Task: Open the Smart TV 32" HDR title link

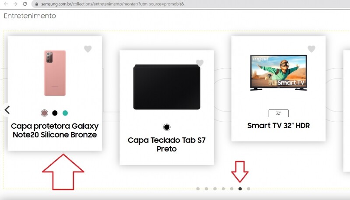Action: [278, 126]
